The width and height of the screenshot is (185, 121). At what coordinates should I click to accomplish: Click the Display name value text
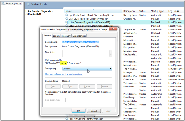point(80,46)
